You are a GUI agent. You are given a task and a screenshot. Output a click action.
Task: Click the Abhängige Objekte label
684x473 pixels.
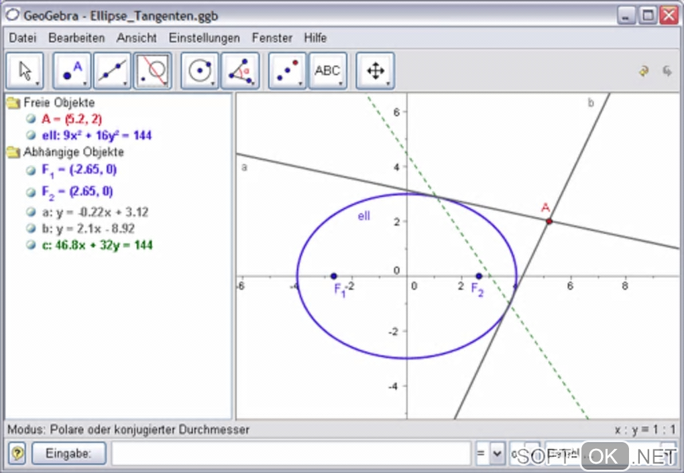tap(74, 152)
